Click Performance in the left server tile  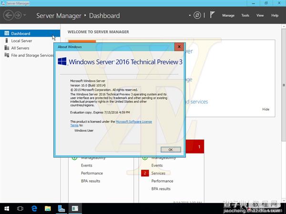tap(92, 173)
